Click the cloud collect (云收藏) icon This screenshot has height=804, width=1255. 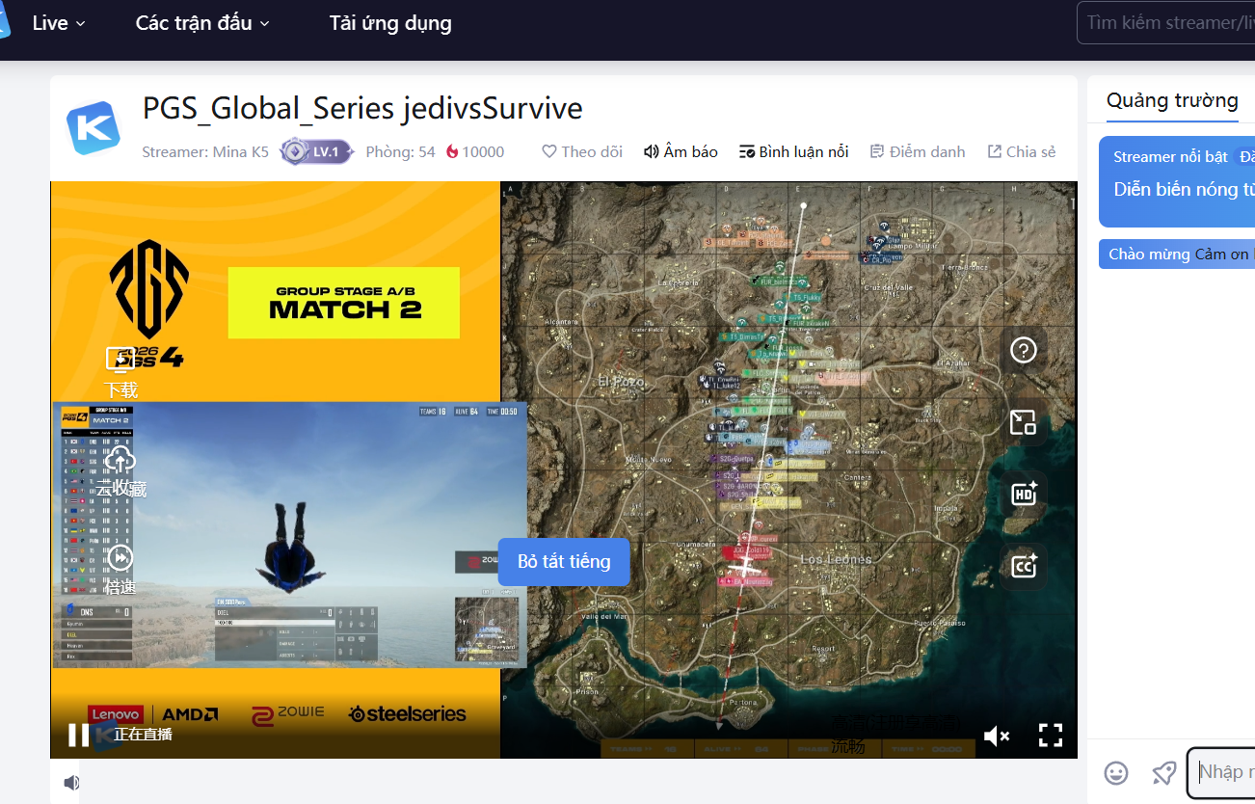tap(120, 459)
